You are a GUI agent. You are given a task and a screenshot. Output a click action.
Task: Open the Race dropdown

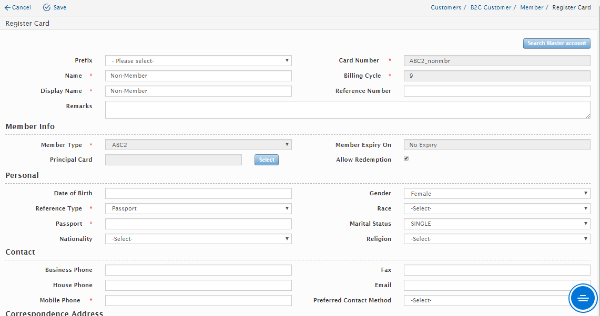[x=497, y=208]
